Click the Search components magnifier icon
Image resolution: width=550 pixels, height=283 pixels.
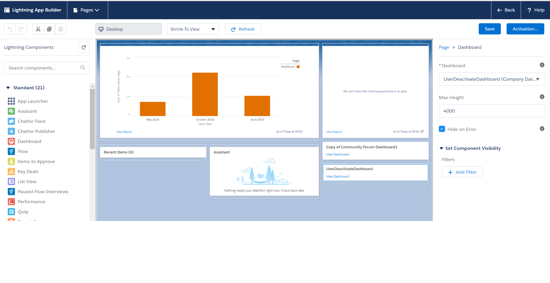(83, 68)
